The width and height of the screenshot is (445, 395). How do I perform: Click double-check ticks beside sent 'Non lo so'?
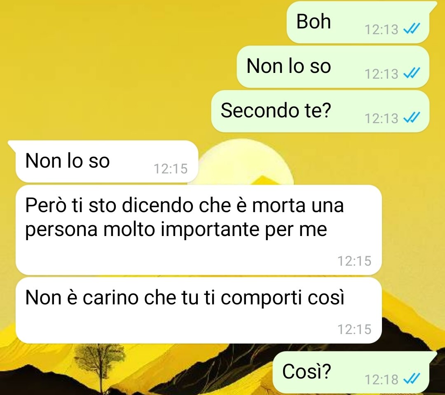pyautogui.click(x=412, y=73)
